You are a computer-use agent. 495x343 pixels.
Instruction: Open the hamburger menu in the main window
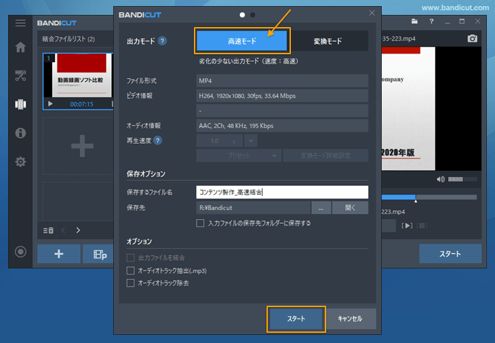coord(20,23)
